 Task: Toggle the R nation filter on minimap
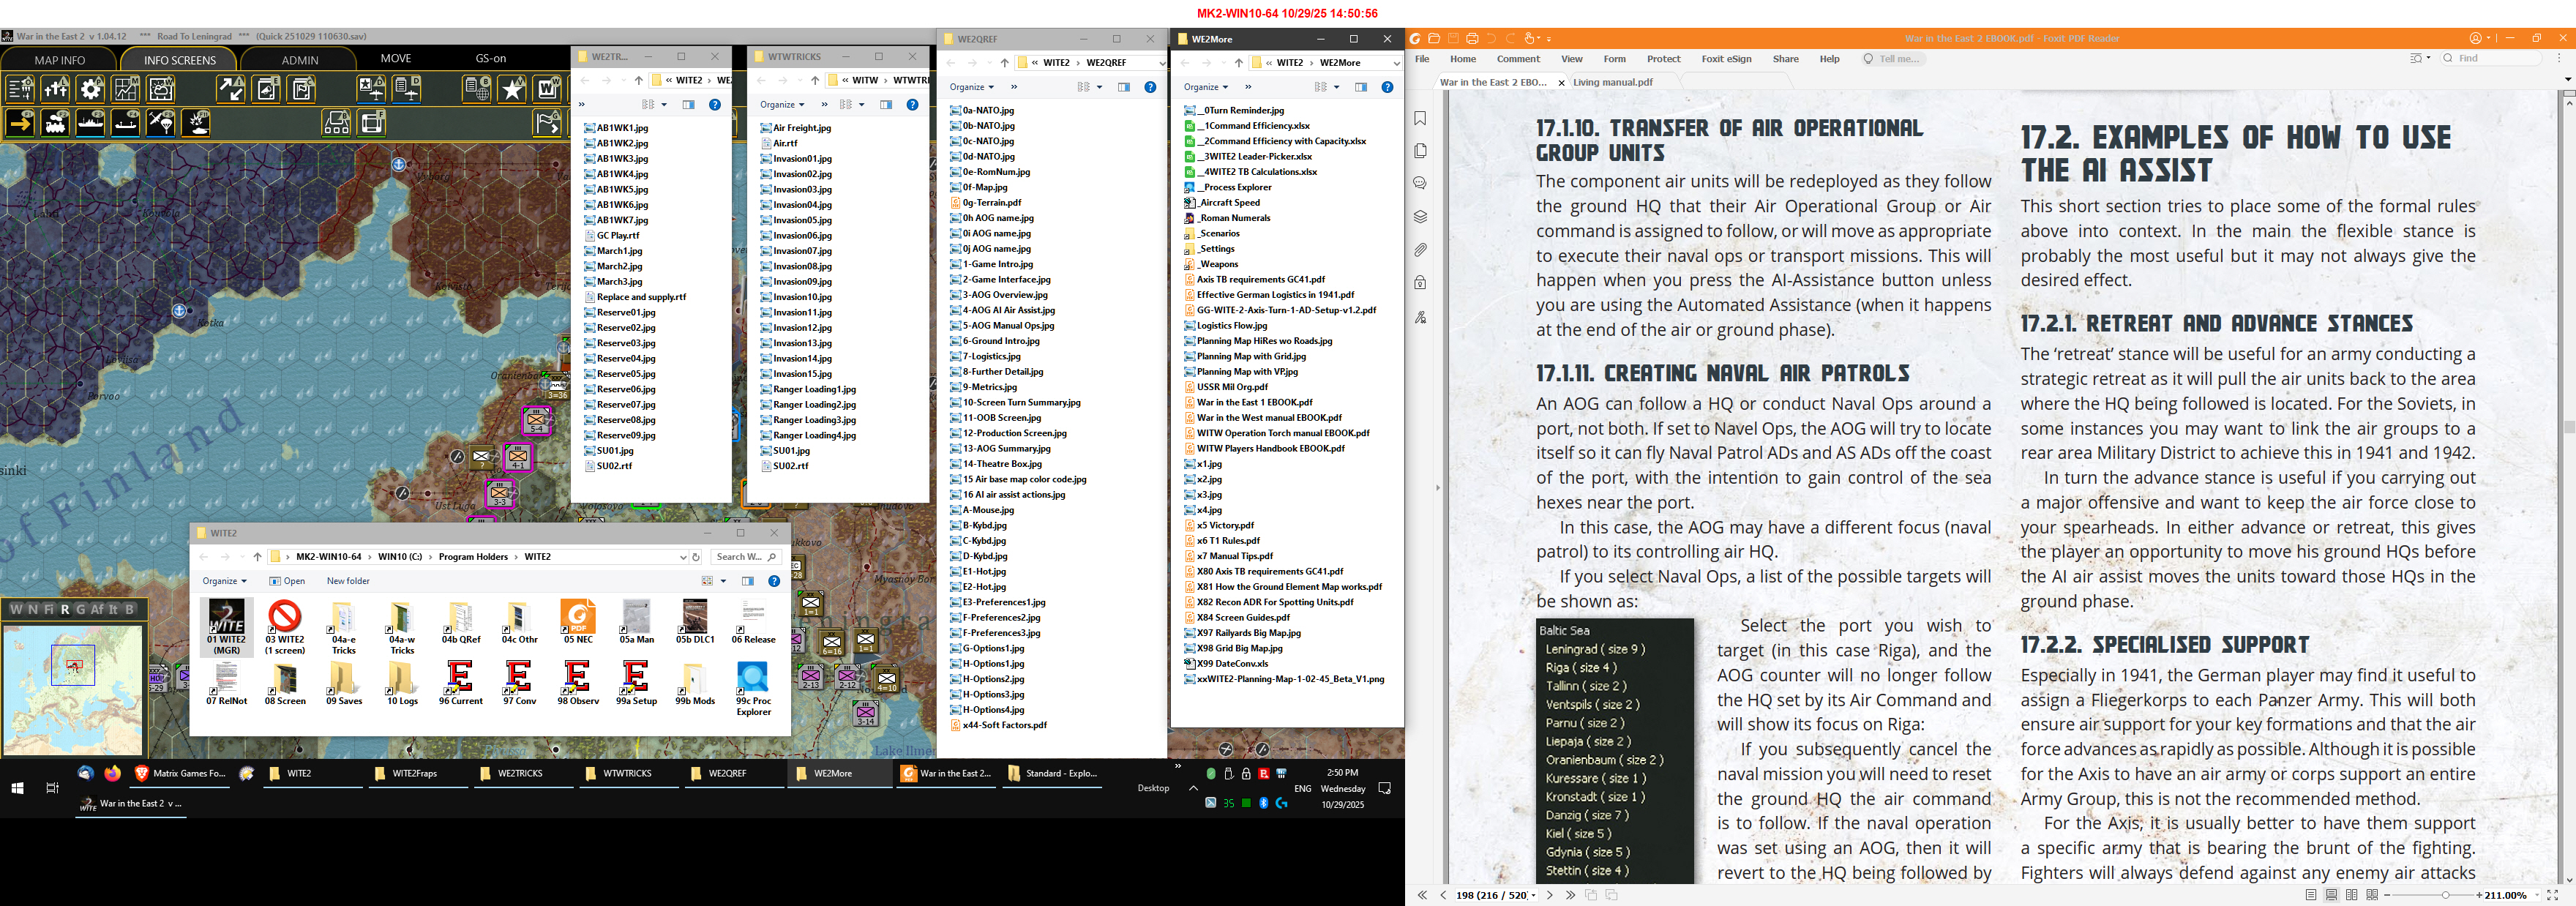[x=66, y=609]
